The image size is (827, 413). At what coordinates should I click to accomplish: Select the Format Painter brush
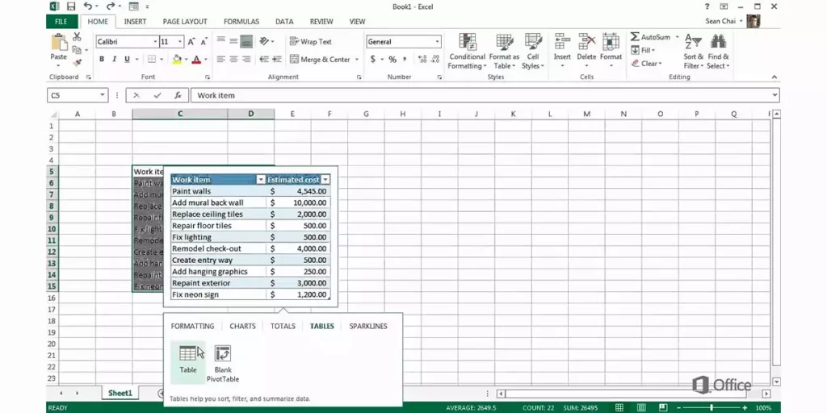[x=77, y=63]
